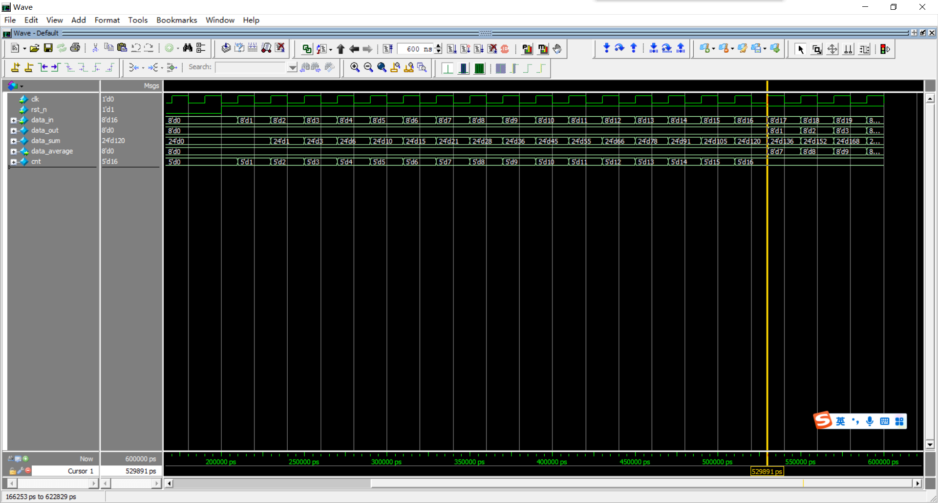Open the Format menu
Image resolution: width=938 pixels, height=503 pixels.
107,20
